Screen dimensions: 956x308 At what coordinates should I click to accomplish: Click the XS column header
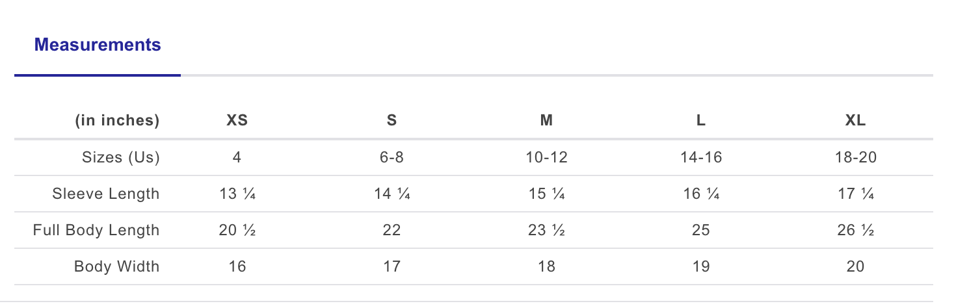pyautogui.click(x=237, y=120)
